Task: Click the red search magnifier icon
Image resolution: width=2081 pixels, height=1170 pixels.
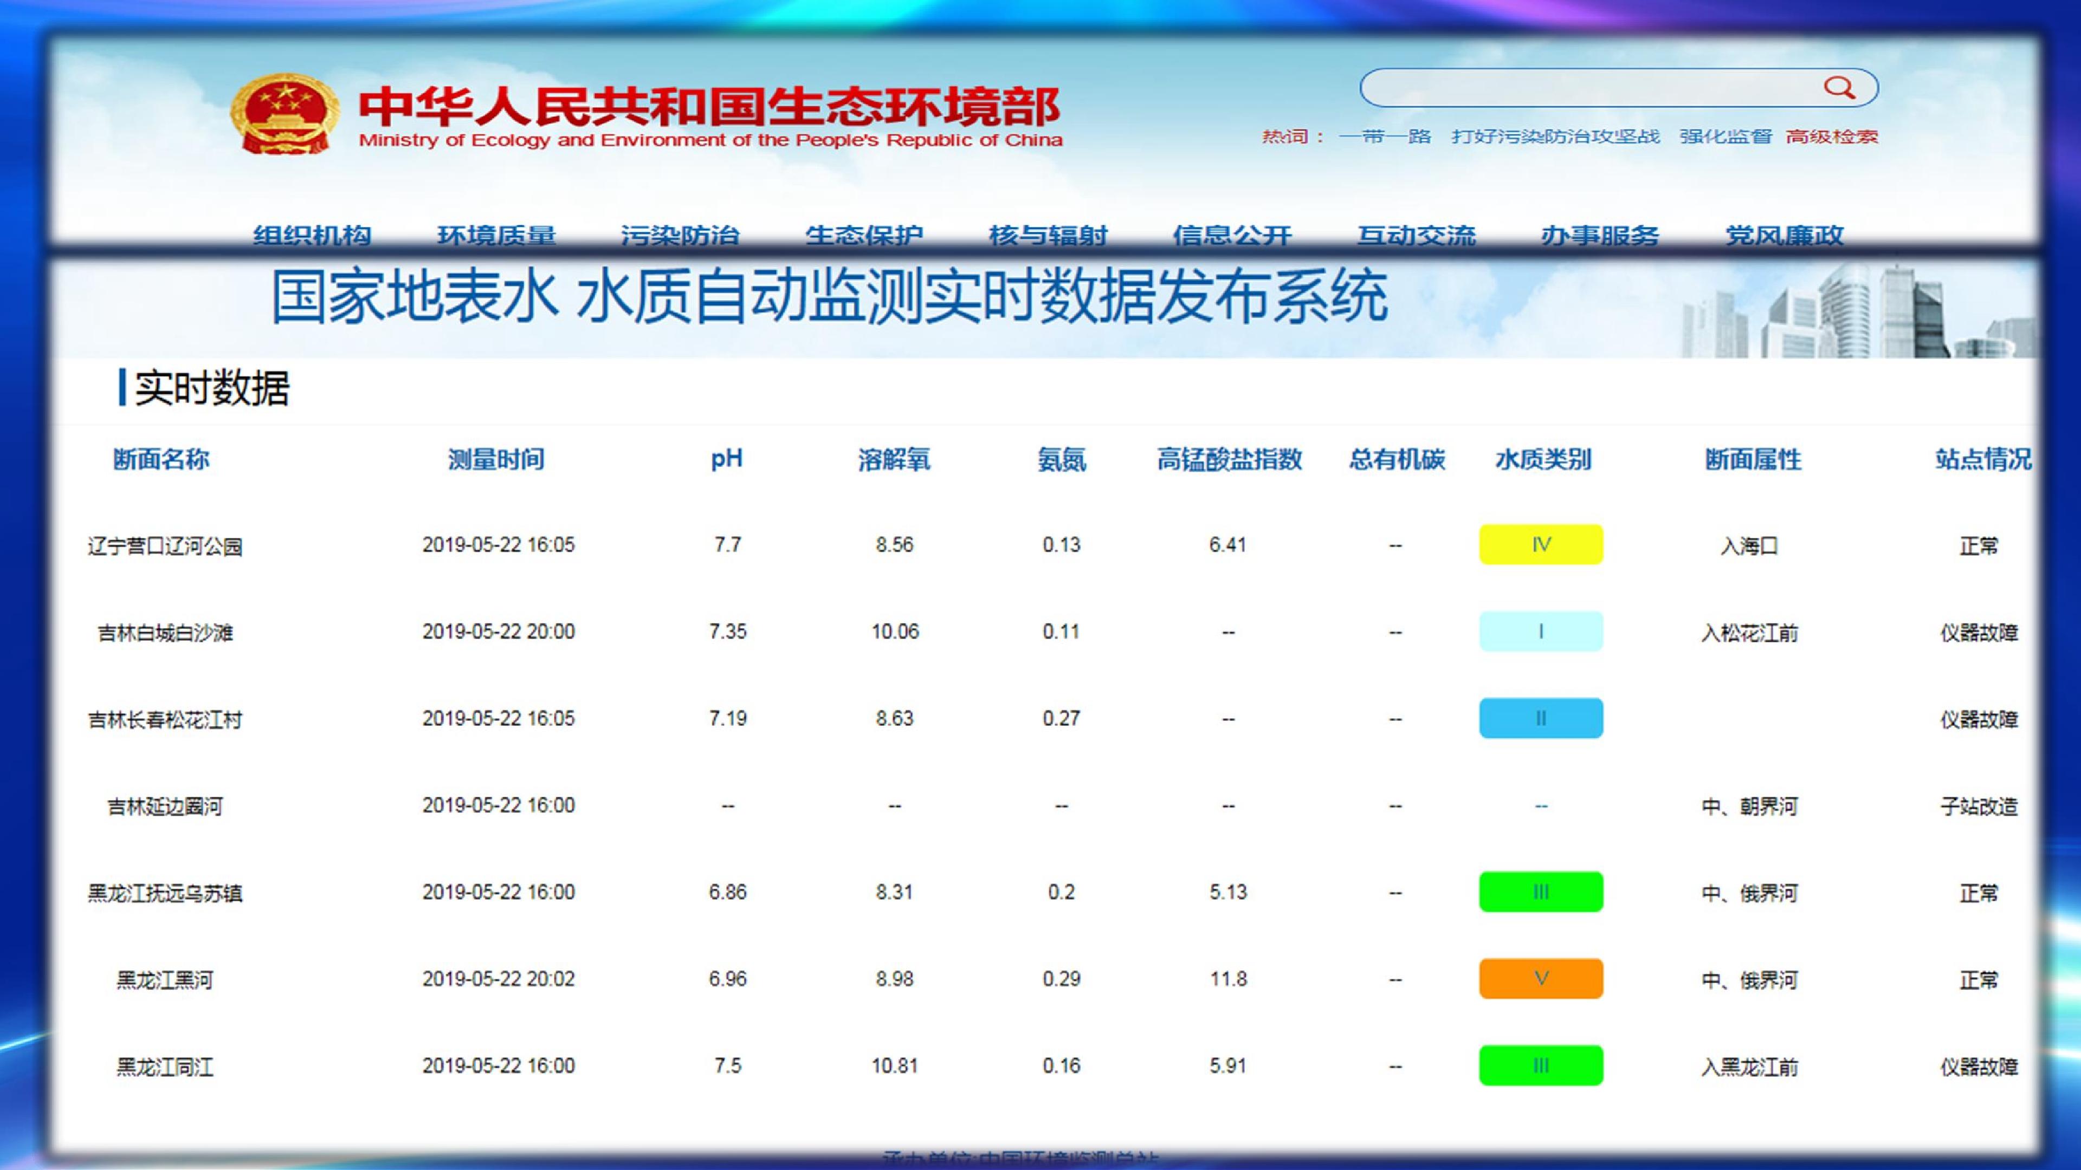Action: click(x=1839, y=88)
